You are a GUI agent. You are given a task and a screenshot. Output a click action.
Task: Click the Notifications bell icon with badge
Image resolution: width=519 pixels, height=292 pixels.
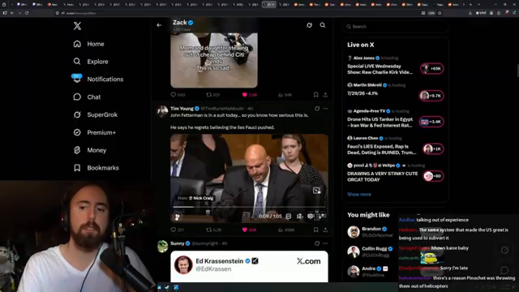pyautogui.click(x=77, y=79)
